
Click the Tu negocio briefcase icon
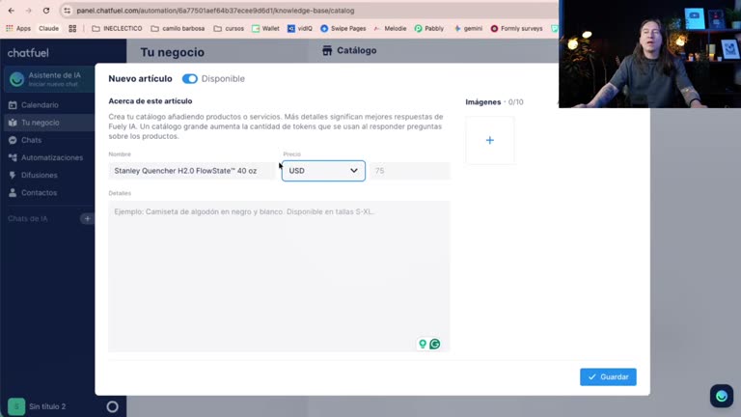[13, 123]
